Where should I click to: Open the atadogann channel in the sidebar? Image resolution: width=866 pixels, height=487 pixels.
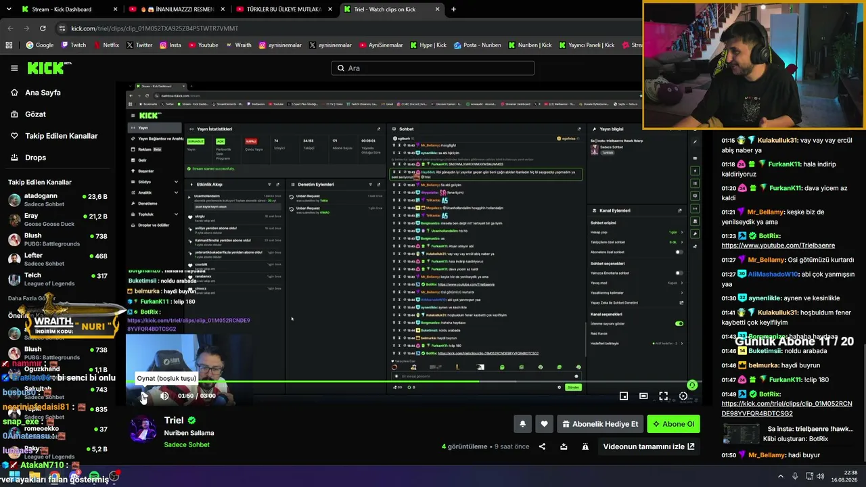(58, 200)
